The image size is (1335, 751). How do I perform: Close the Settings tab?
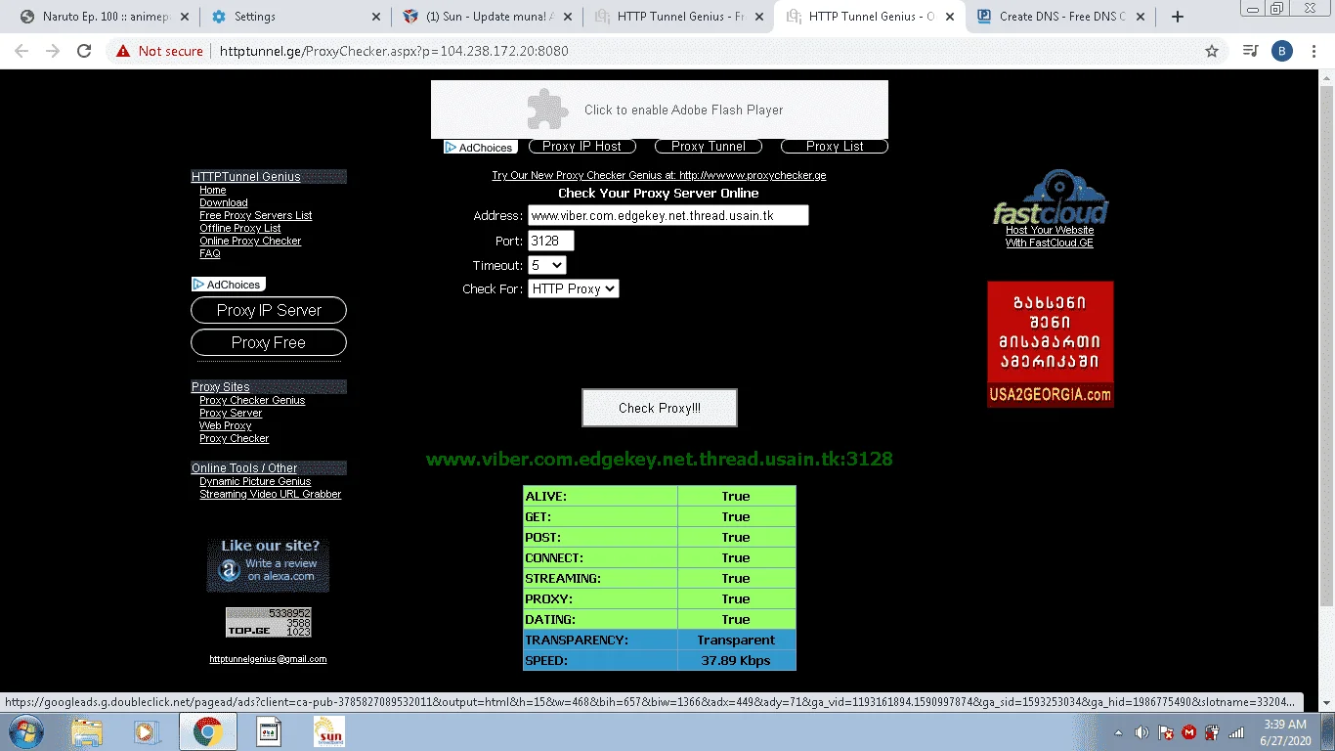(x=377, y=17)
